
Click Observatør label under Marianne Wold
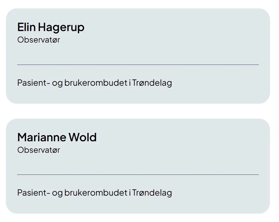[39, 150]
